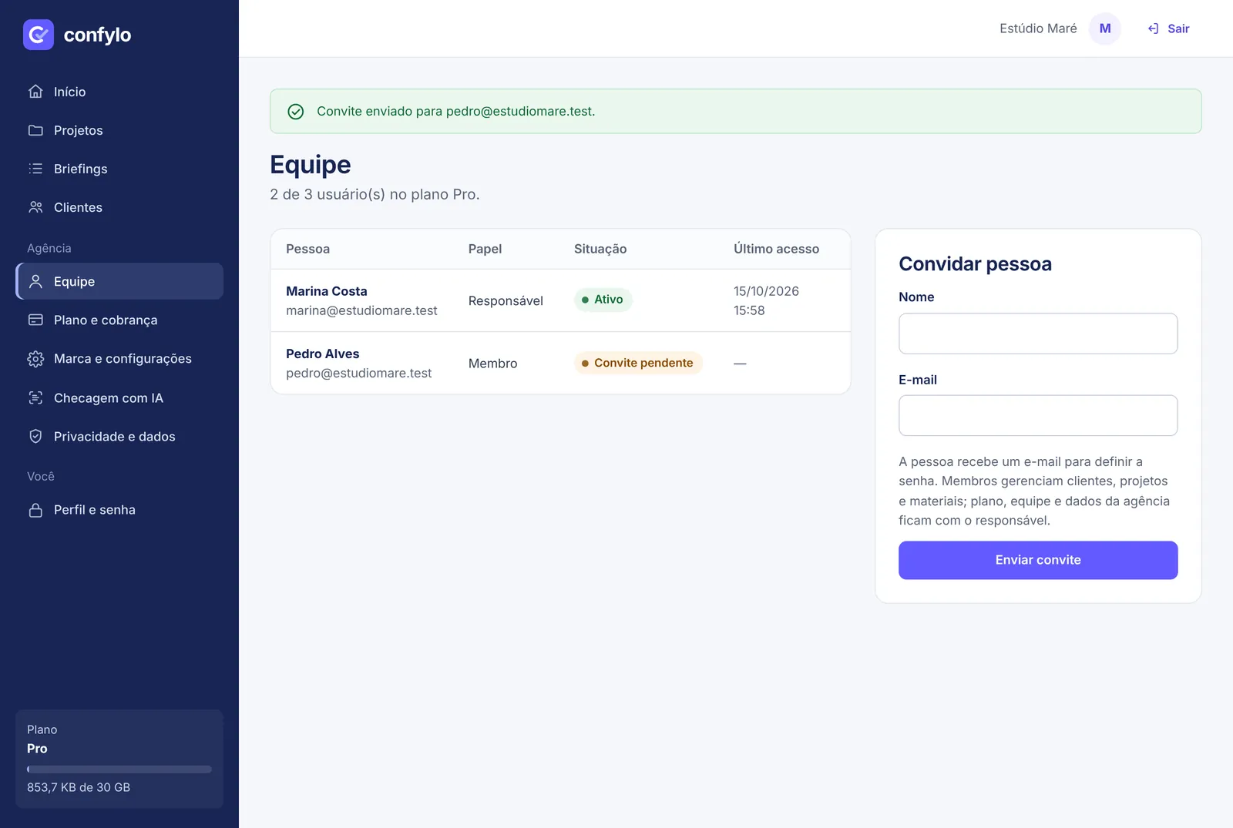
Task: Open Projetos section
Action: (x=119, y=130)
